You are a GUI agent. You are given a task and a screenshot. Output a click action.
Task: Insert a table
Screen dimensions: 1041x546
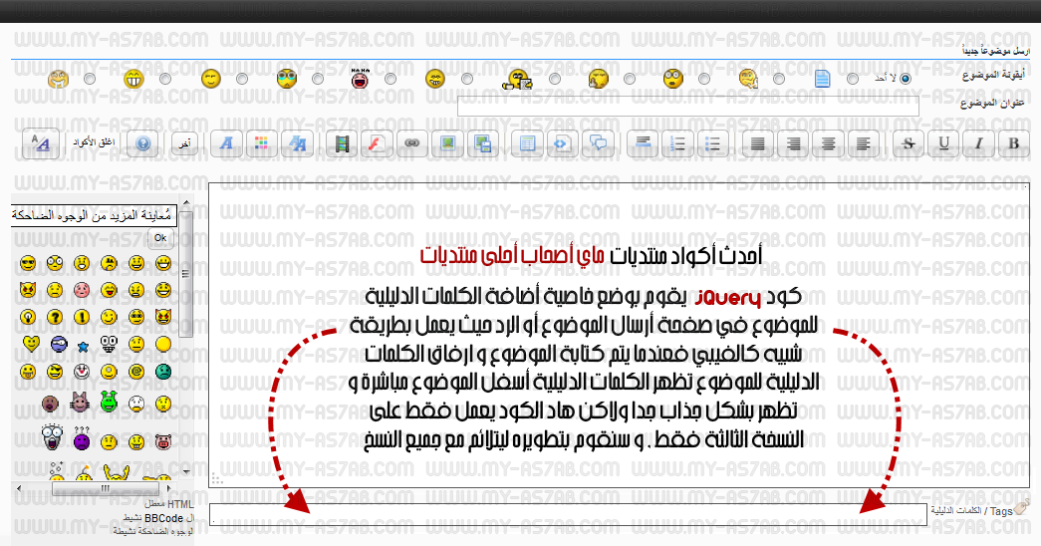[x=527, y=143]
